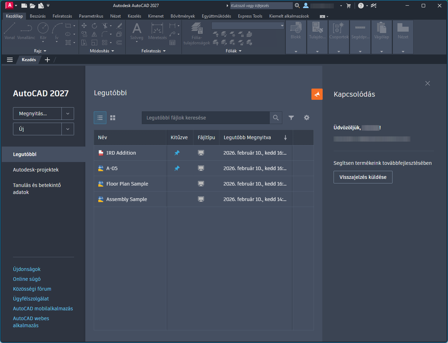Open the quick access toolbar customize dropdown
Image resolution: width=448 pixels, height=343 pixels.
(48, 6)
